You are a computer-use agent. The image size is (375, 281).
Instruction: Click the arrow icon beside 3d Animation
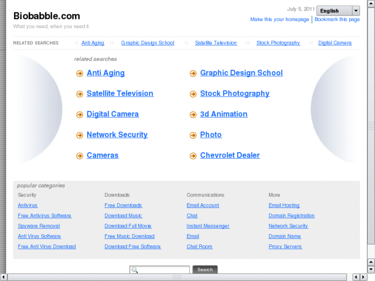(x=193, y=115)
